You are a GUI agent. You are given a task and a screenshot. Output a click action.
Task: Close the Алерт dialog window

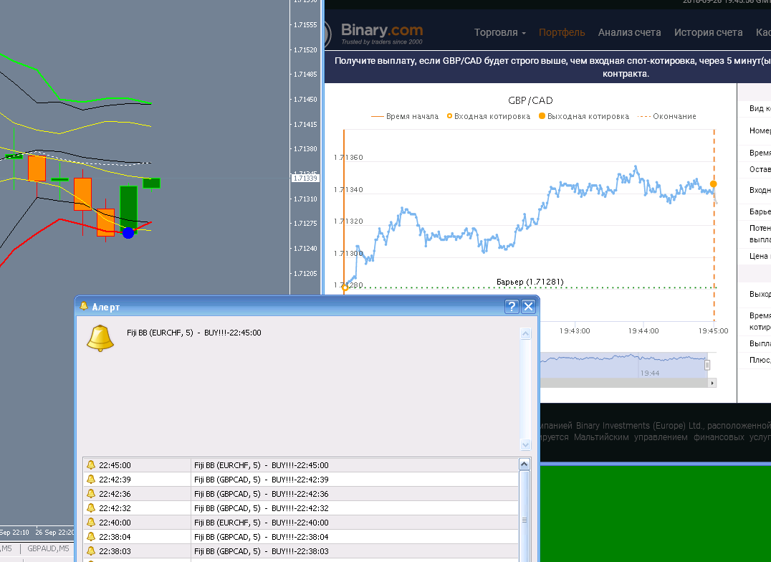pyautogui.click(x=529, y=307)
